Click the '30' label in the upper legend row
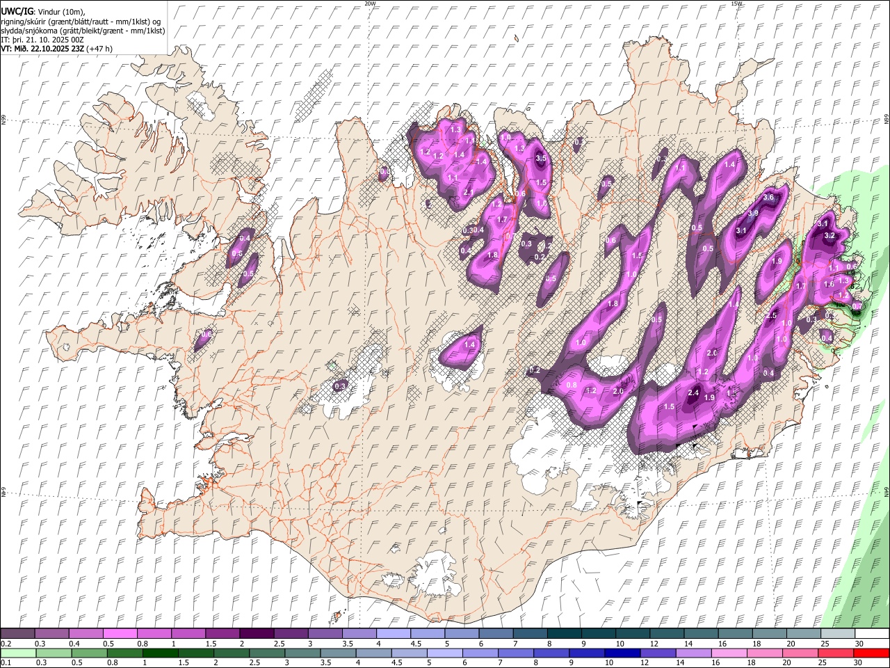 coord(859,644)
